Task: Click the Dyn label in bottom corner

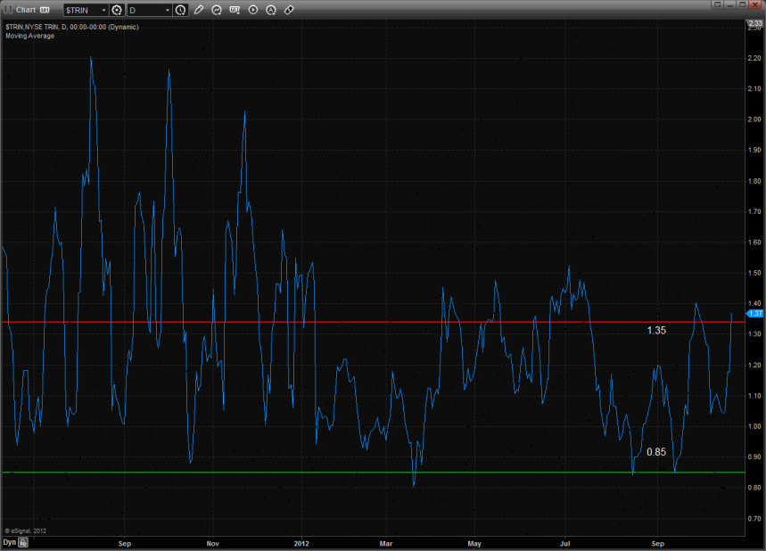Action: coord(9,541)
